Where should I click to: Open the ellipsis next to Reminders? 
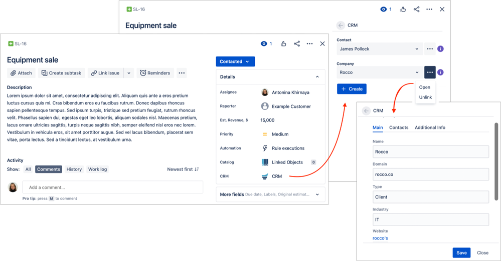[182, 73]
